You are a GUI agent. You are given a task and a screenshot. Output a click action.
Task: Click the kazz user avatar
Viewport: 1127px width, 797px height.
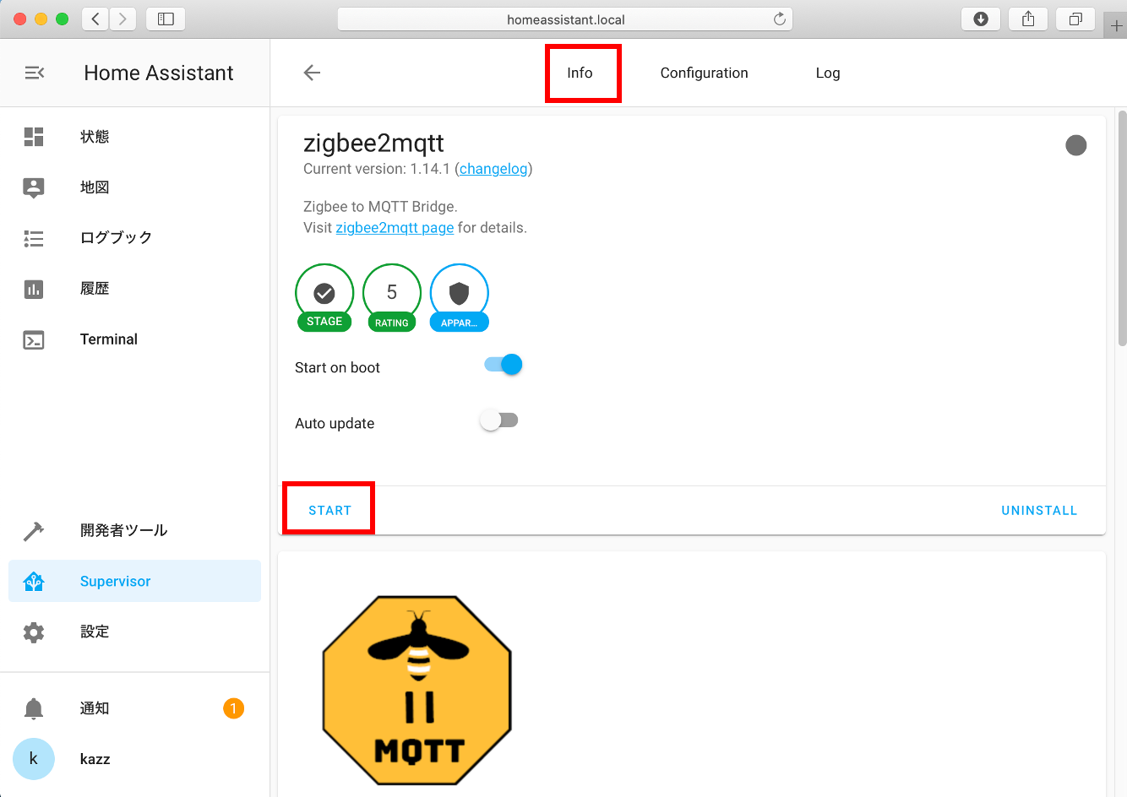coord(34,758)
